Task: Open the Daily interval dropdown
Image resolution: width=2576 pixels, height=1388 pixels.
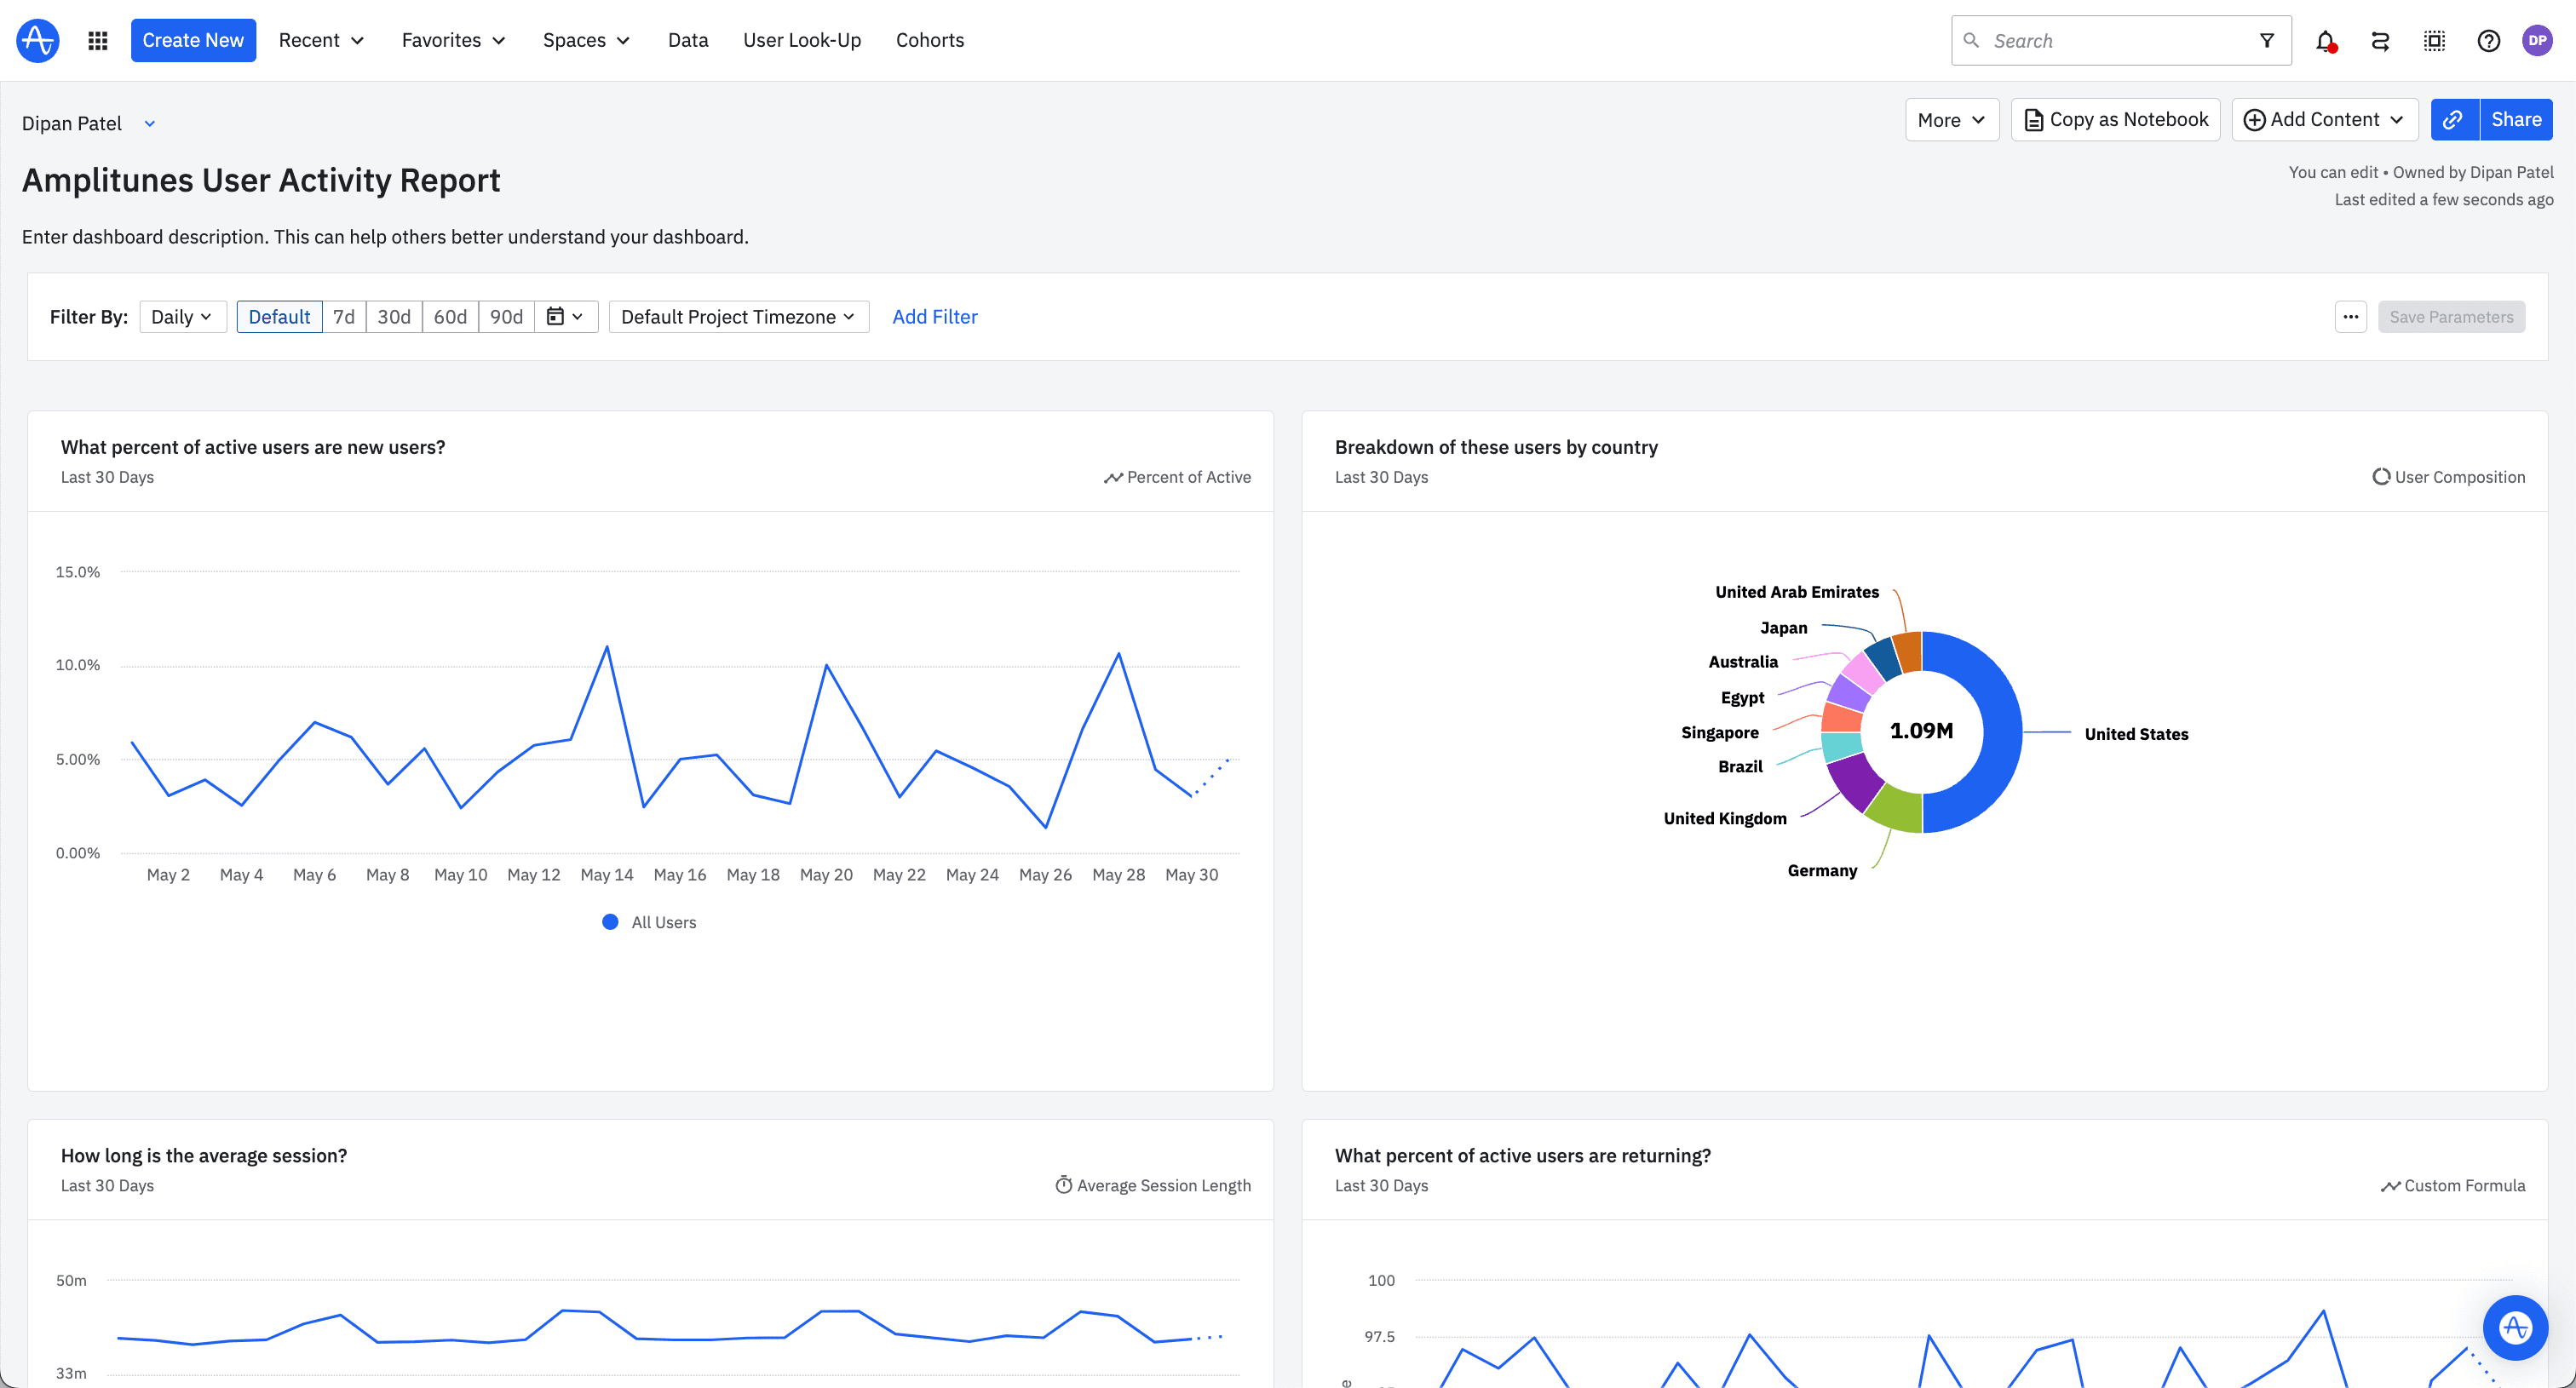Action: [x=182, y=316]
